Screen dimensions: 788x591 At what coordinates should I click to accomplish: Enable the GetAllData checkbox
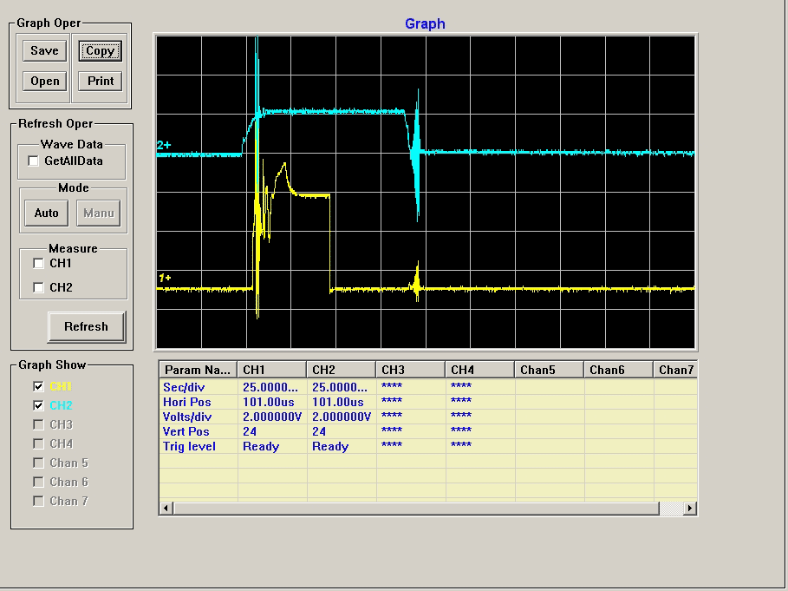click(34, 161)
